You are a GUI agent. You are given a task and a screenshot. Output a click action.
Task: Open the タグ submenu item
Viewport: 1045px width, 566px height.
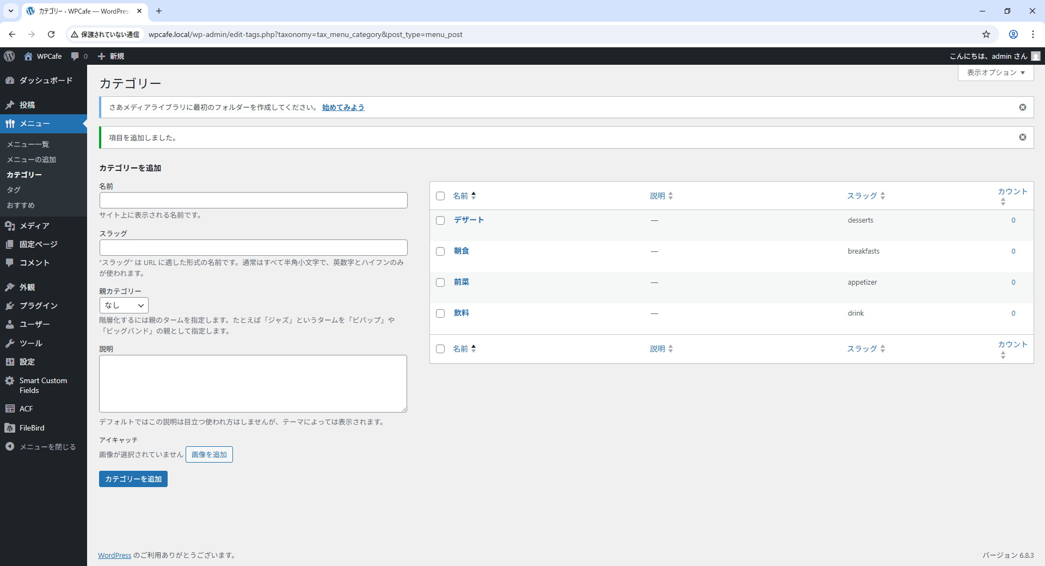pos(14,190)
